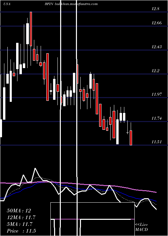This screenshot has width=168, height=236.
Task: Click the BFIN ticker symbol text
Action: pyautogui.click(x=49, y=4)
